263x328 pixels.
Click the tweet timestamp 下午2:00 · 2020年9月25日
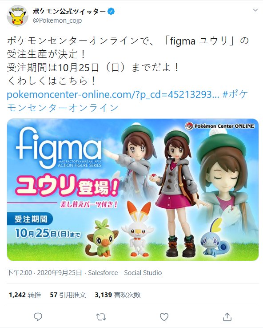[44, 273]
